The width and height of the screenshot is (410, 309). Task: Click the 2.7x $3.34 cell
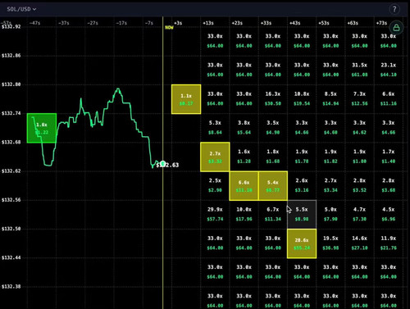tap(330, 185)
